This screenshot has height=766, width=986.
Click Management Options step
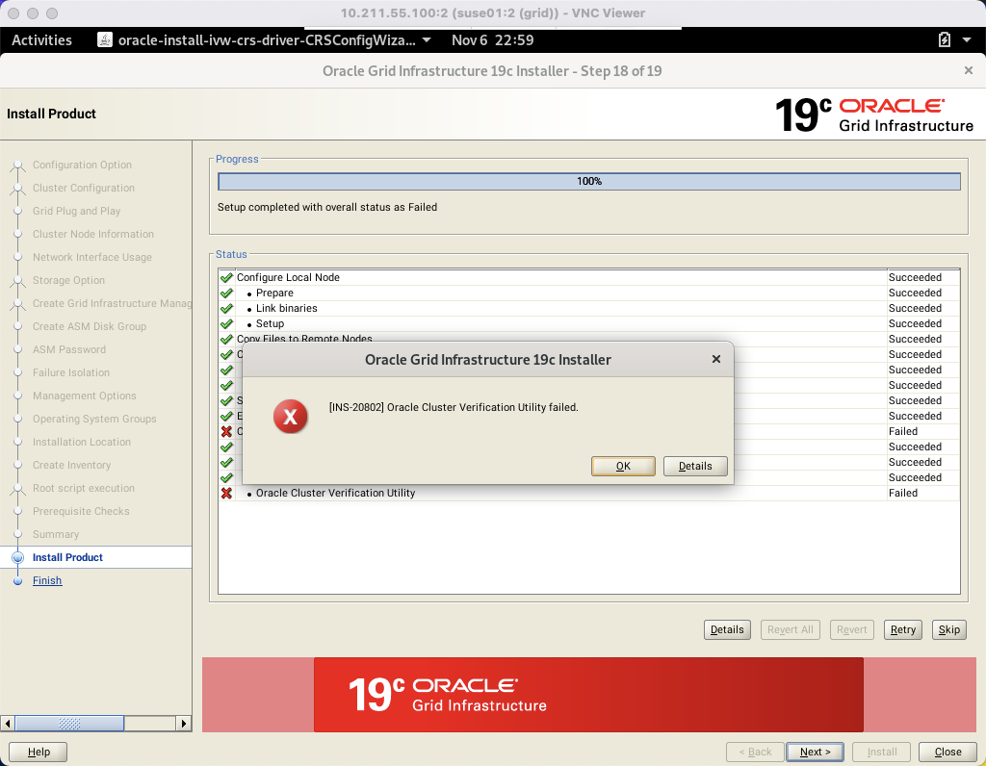pos(85,396)
